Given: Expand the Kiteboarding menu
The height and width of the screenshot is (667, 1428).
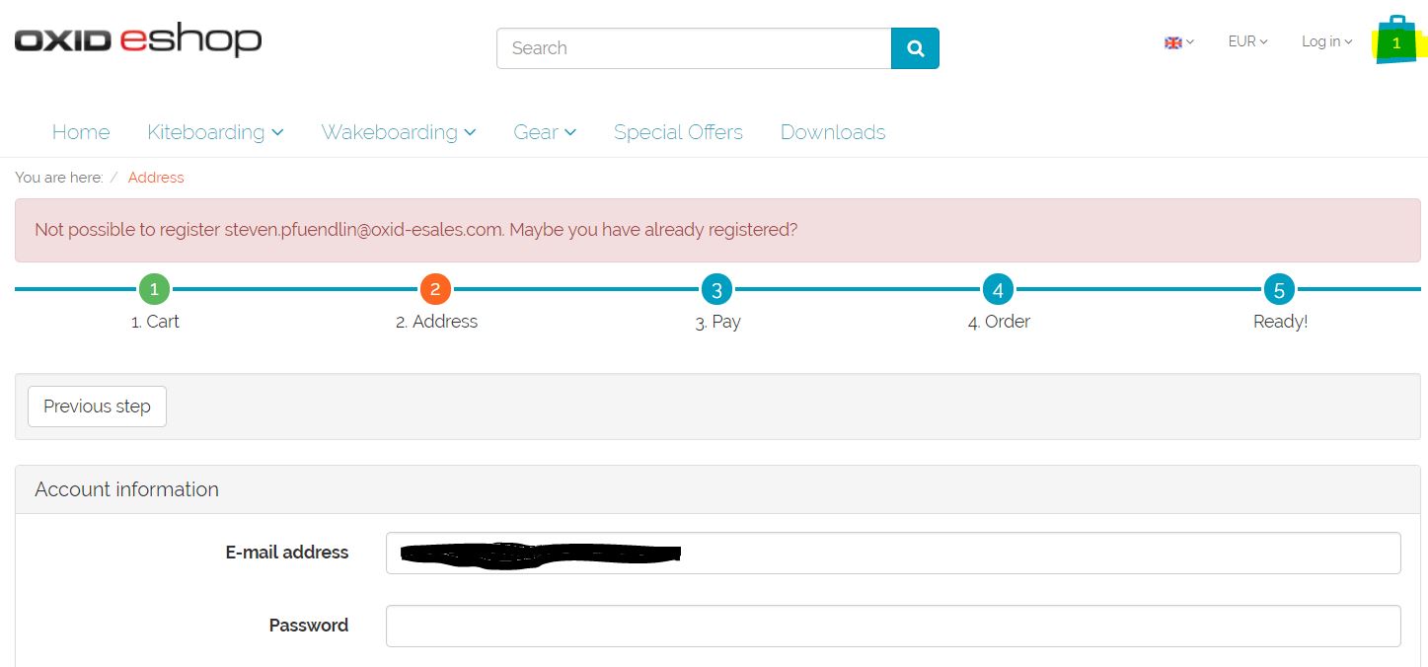Looking at the screenshot, I should pyautogui.click(x=215, y=132).
